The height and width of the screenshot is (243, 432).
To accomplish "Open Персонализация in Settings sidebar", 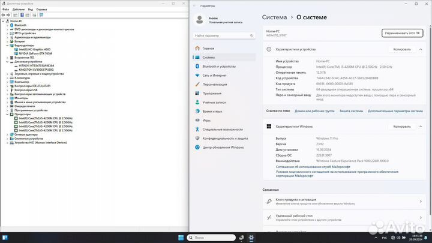I will (x=224, y=85).
